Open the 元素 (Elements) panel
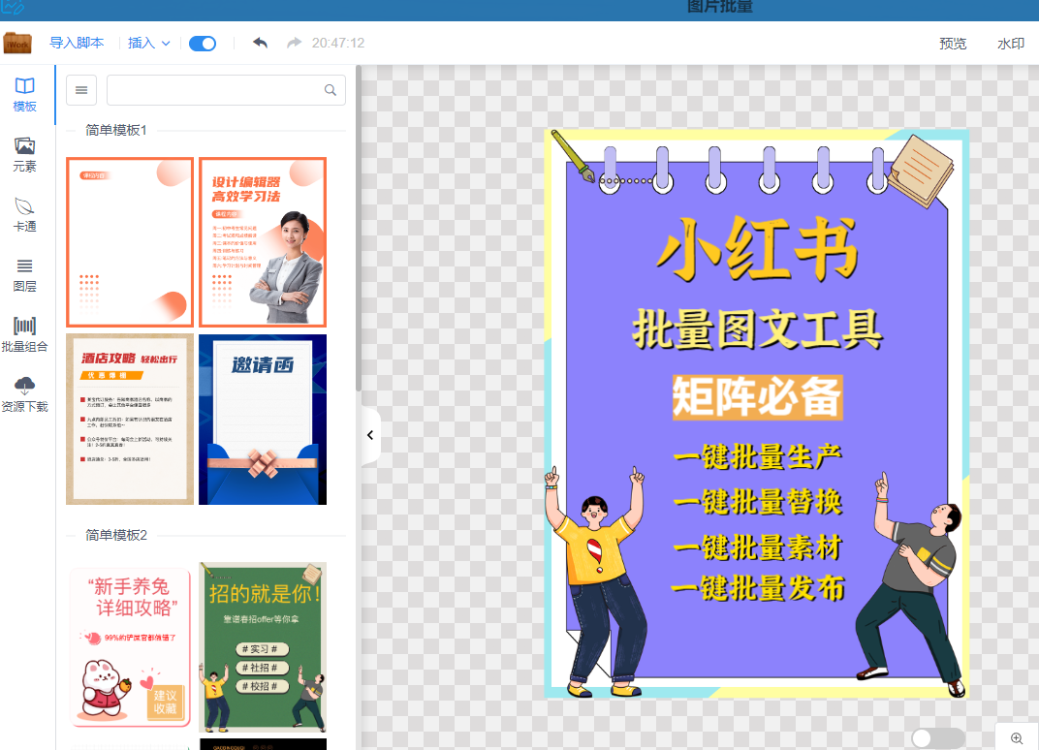This screenshot has height=750, width=1039. pyautogui.click(x=24, y=155)
